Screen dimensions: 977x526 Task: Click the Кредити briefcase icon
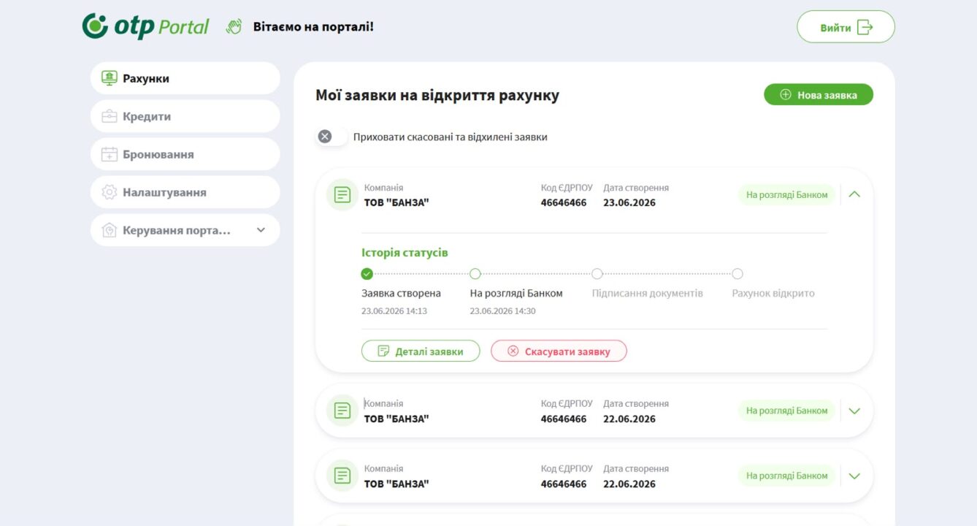point(110,116)
